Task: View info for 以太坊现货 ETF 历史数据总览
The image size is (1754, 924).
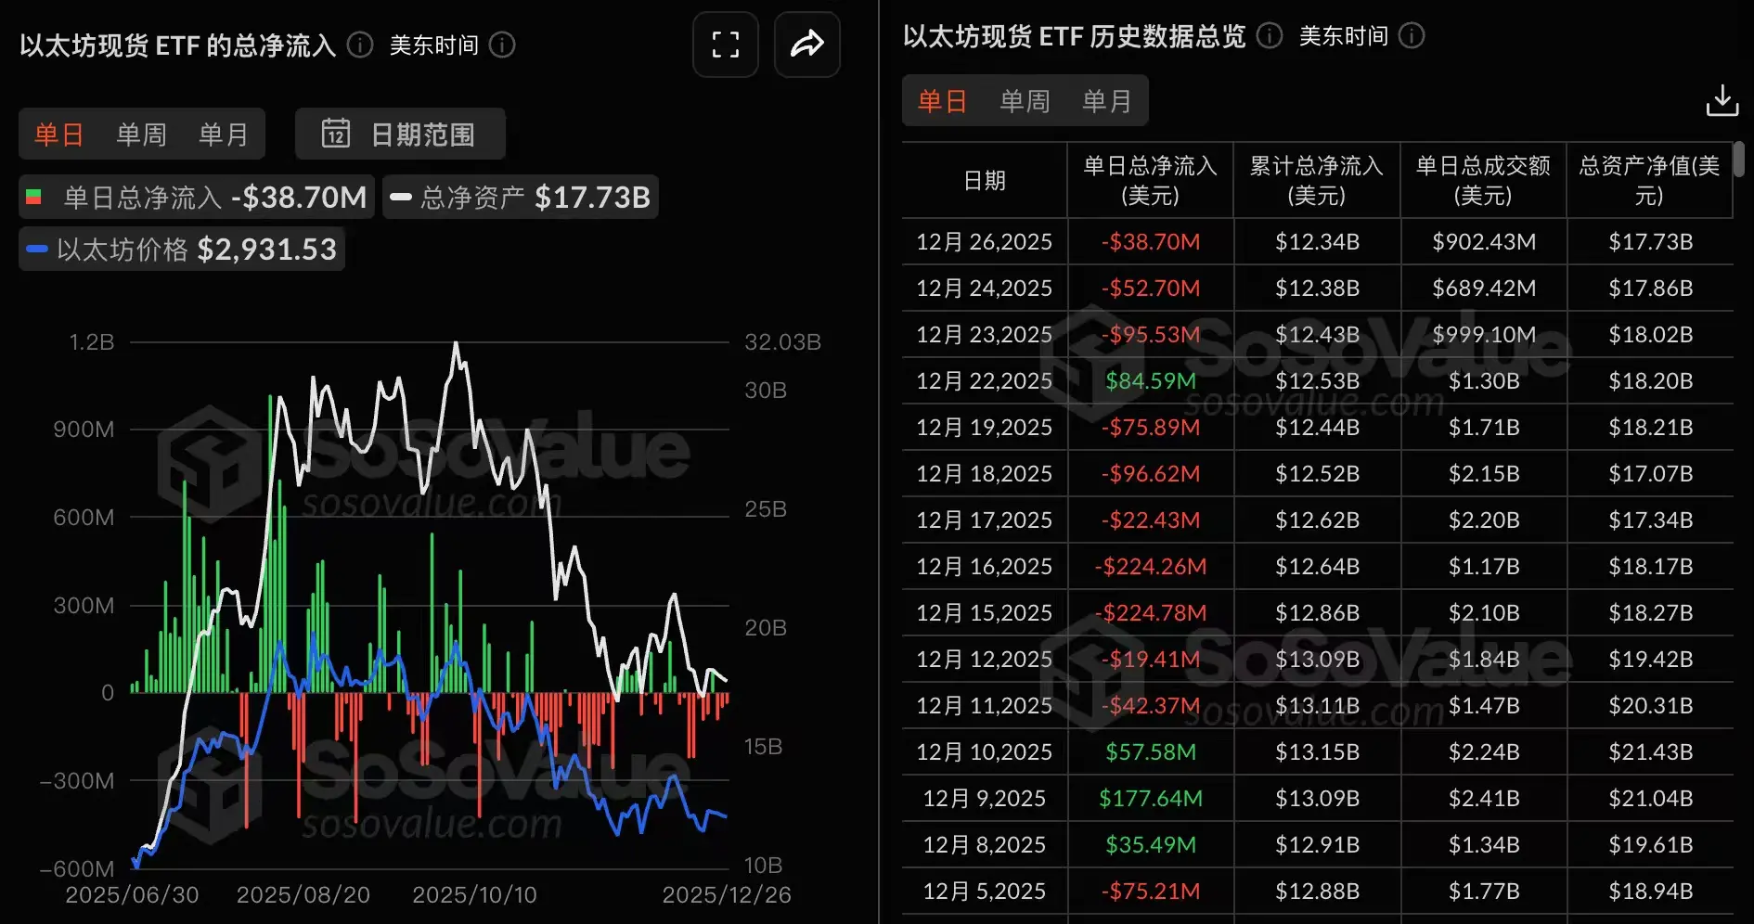Action: coord(1269,36)
